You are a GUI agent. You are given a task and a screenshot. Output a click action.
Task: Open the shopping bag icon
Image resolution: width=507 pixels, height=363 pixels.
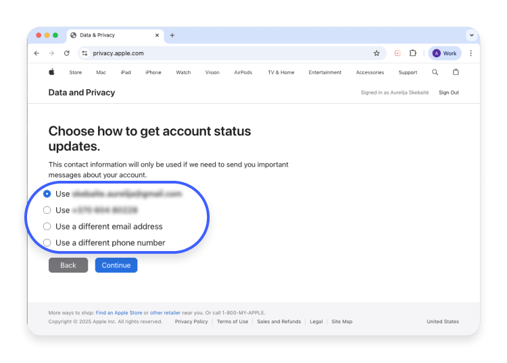coord(456,72)
